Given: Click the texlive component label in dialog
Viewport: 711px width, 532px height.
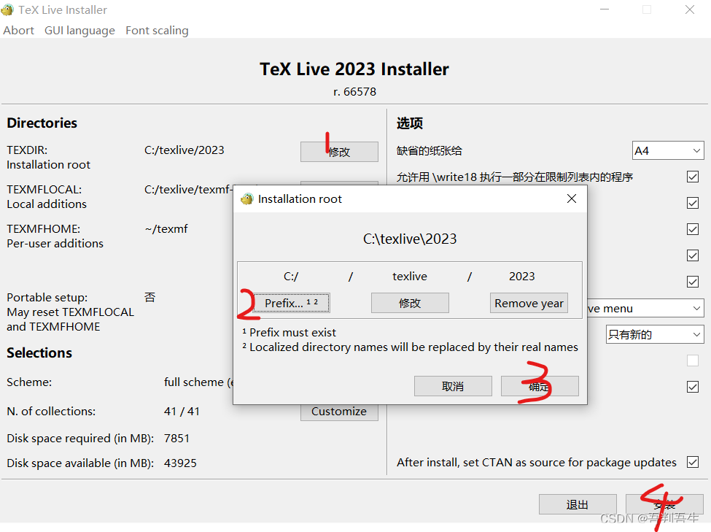Looking at the screenshot, I should (410, 277).
